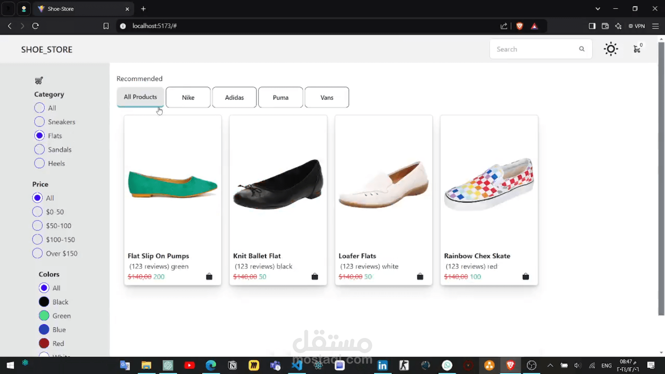Click the search magnifier icon

(582, 49)
